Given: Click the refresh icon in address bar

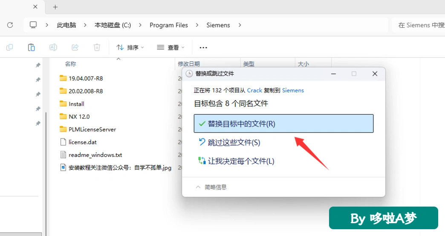Looking at the screenshot, I should click(x=10, y=25).
